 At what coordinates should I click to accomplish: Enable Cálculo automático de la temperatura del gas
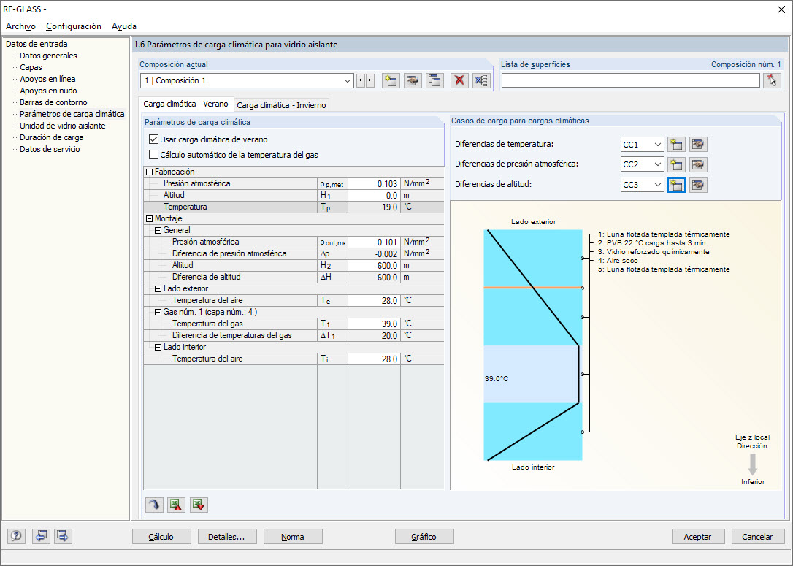tap(154, 155)
